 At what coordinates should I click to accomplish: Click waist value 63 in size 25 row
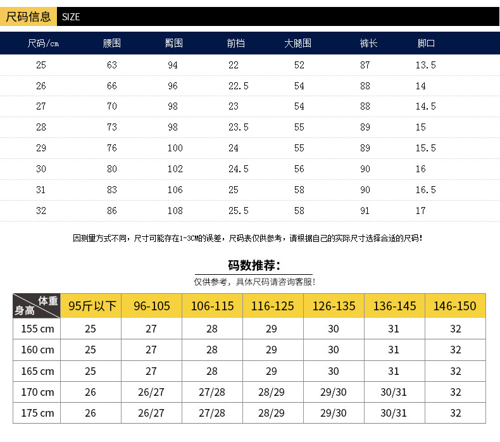coord(112,65)
